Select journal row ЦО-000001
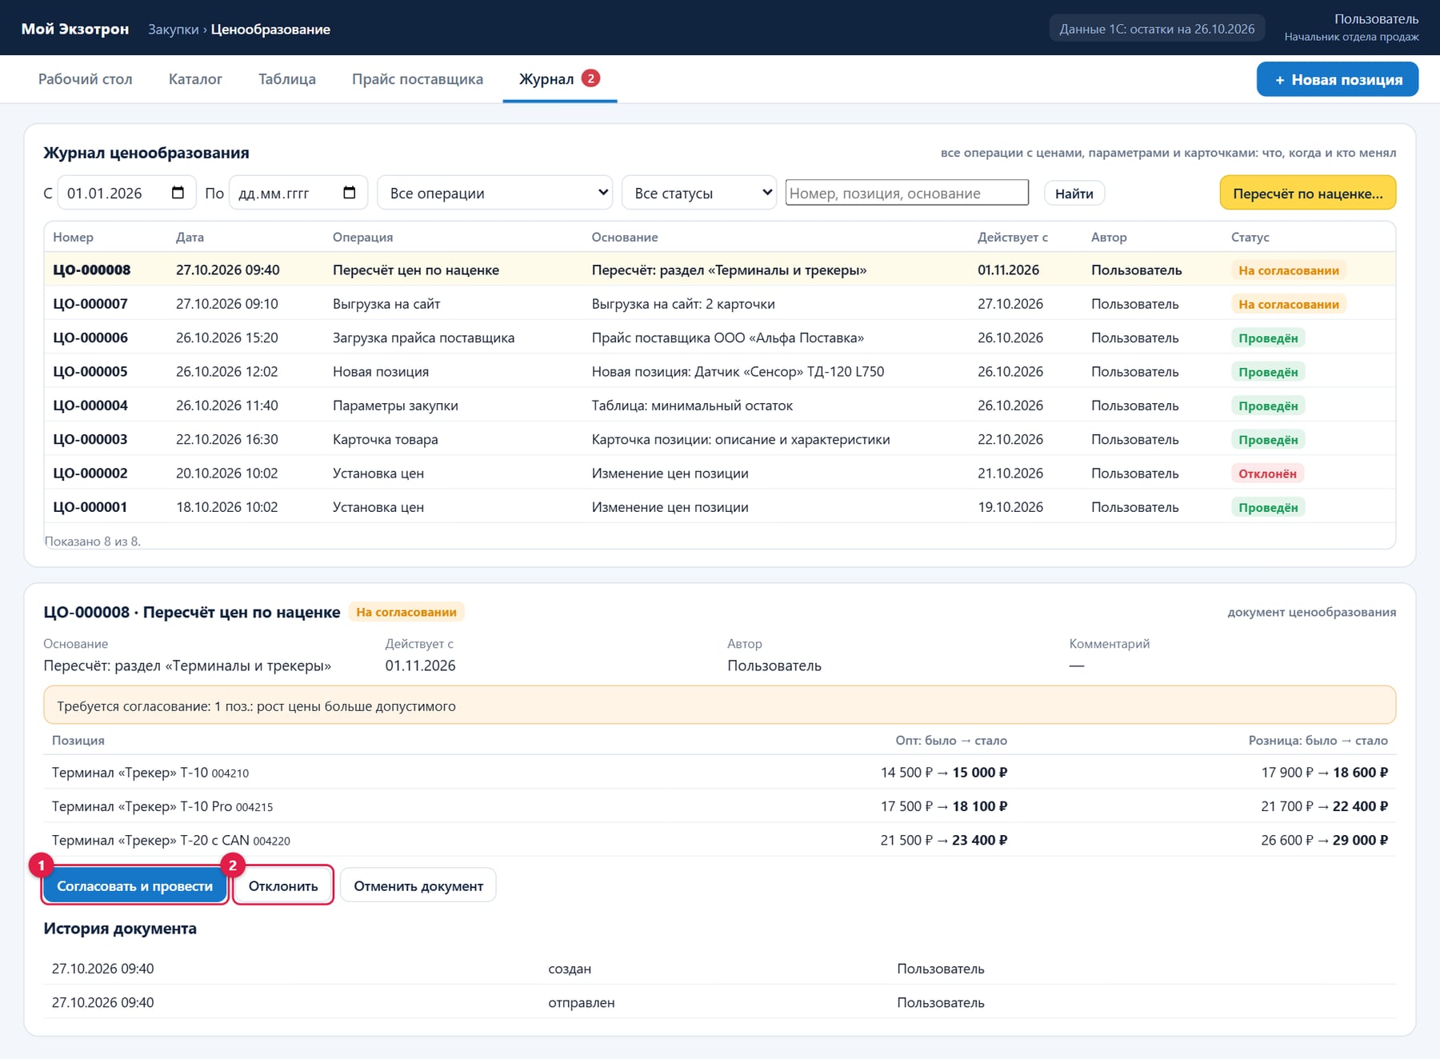The height and width of the screenshot is (1059, 1440). 719,506
